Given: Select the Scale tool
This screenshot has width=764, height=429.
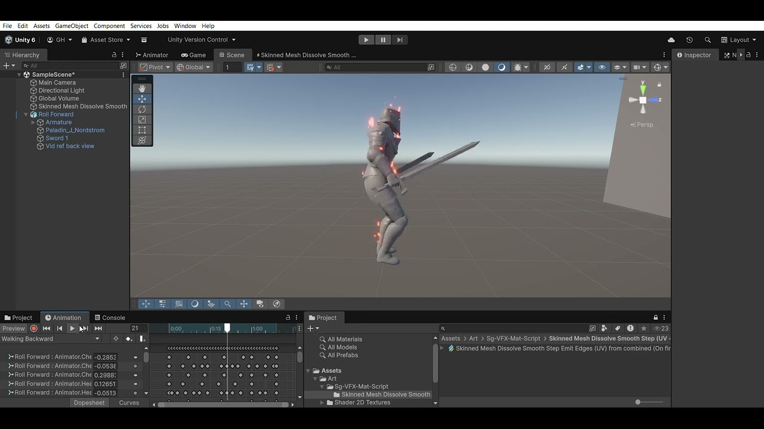Looking at the screenshot, I should pyautogui.click(x=142, y=120).
